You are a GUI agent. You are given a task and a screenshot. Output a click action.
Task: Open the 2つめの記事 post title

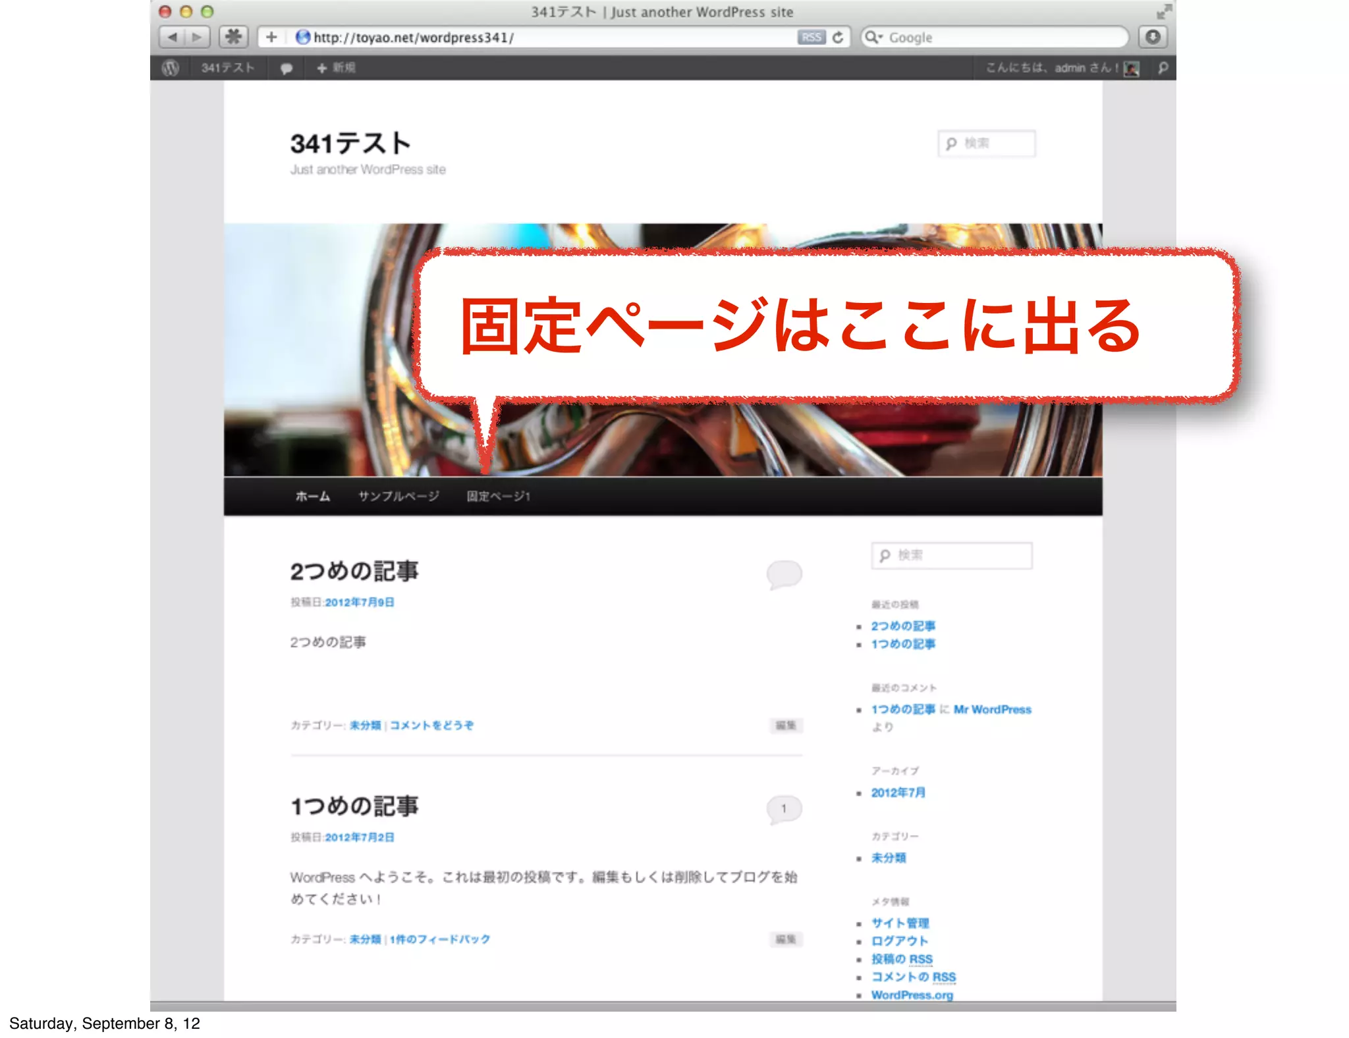tap(354, 571)
